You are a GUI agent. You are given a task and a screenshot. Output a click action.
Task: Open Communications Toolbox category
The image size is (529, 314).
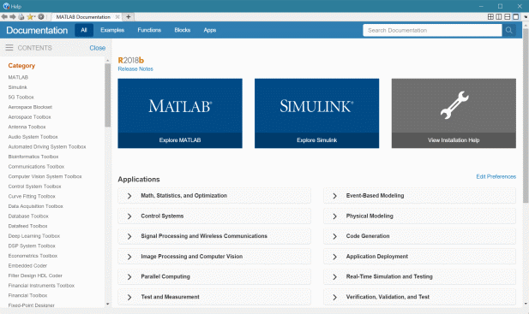click(x=36, y=167)
